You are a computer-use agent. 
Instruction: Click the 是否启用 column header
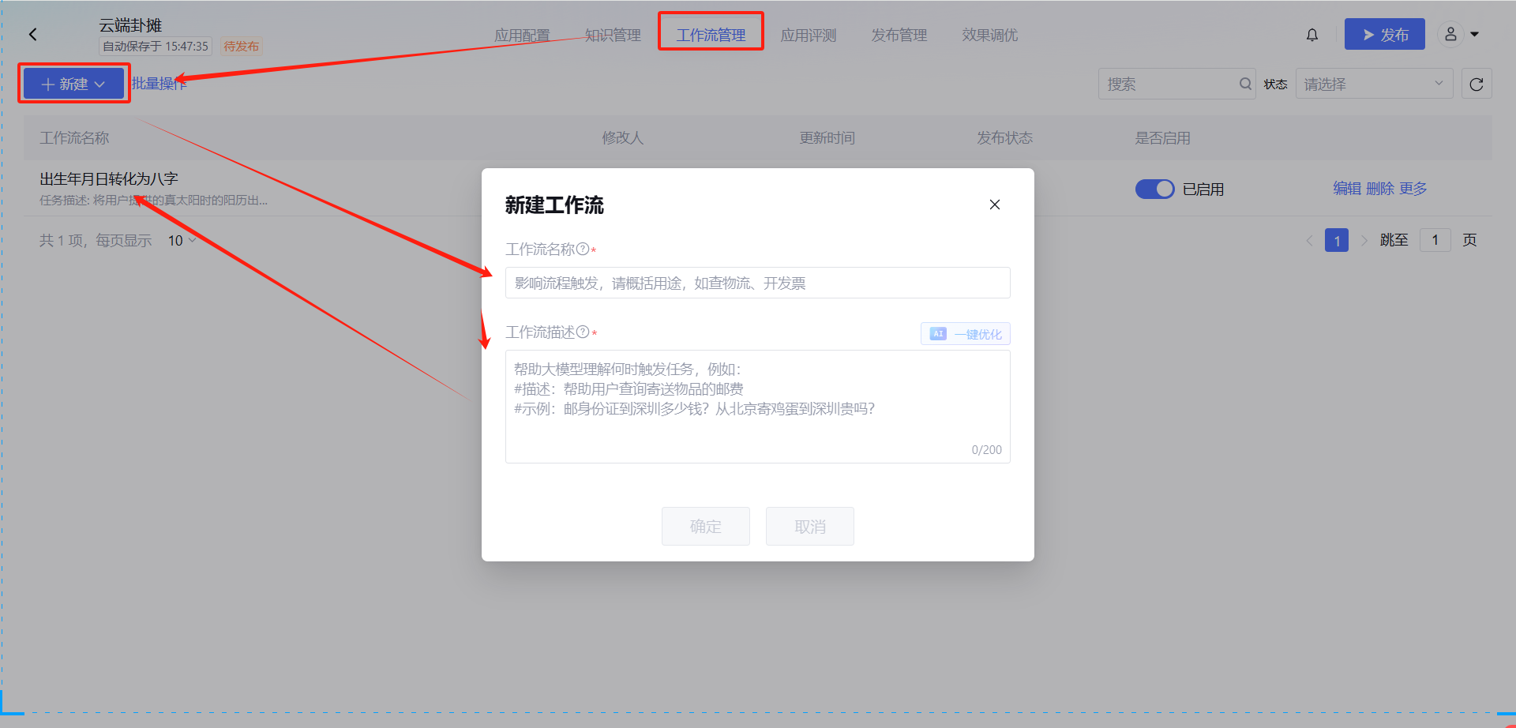[x=1162, y=138]
